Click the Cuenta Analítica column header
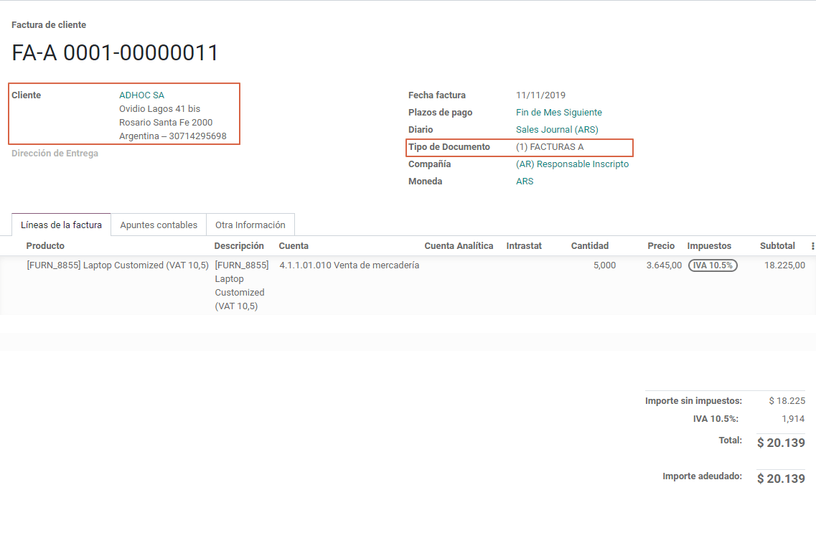 point(459,246)
